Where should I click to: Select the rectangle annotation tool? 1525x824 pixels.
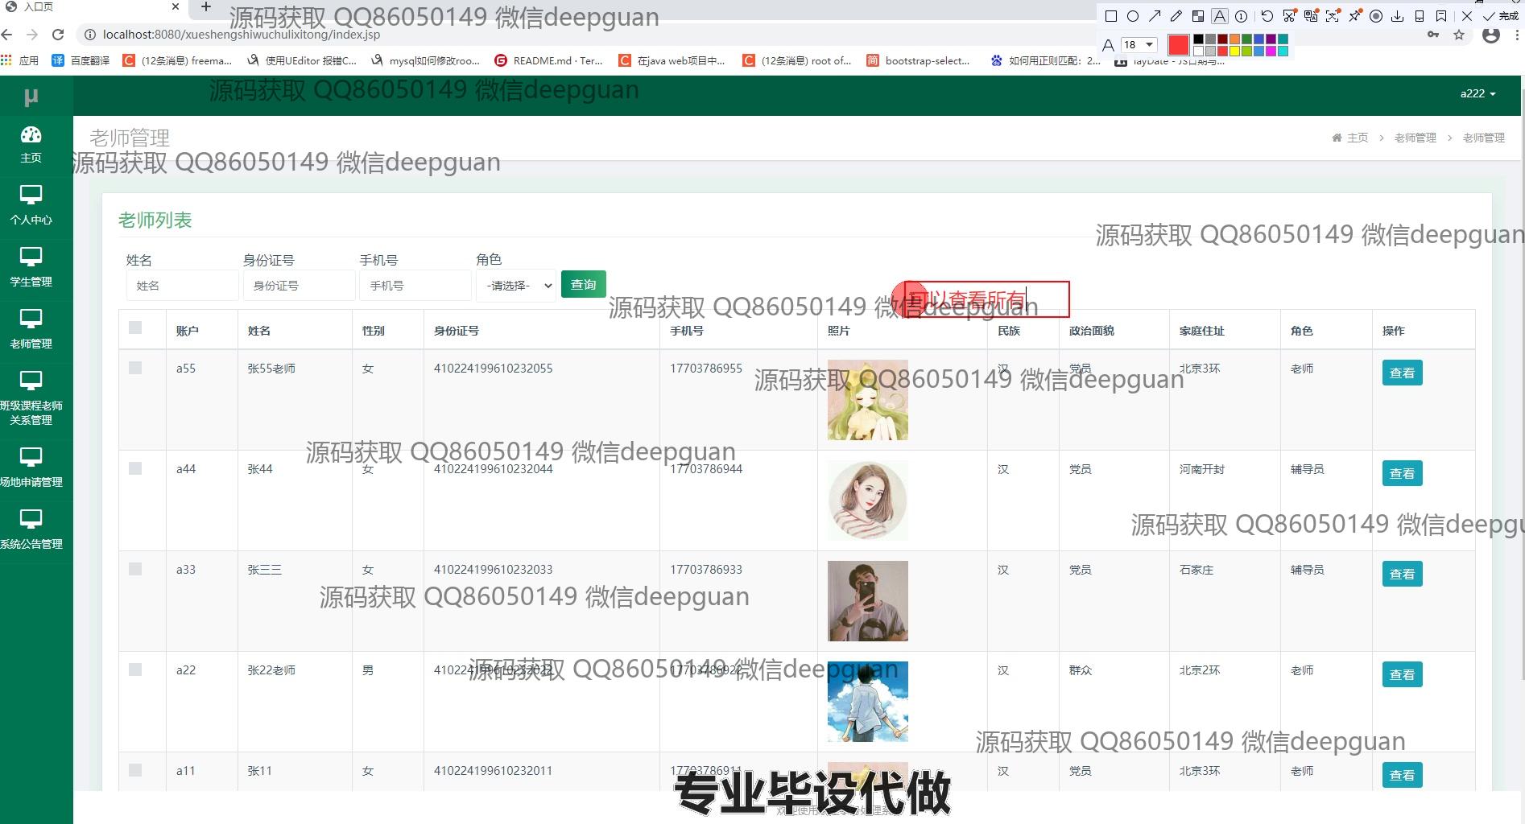pyautogui.click(x=1111, y=16)
